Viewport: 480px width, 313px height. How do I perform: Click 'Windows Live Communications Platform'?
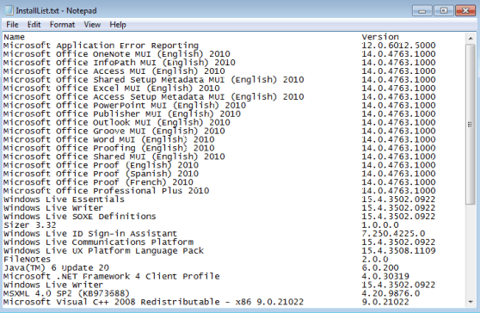pyautogui.click(x=99, y=242)
